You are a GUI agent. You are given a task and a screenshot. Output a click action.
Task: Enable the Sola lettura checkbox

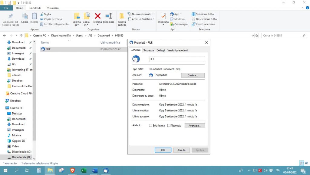coord(150,125)
